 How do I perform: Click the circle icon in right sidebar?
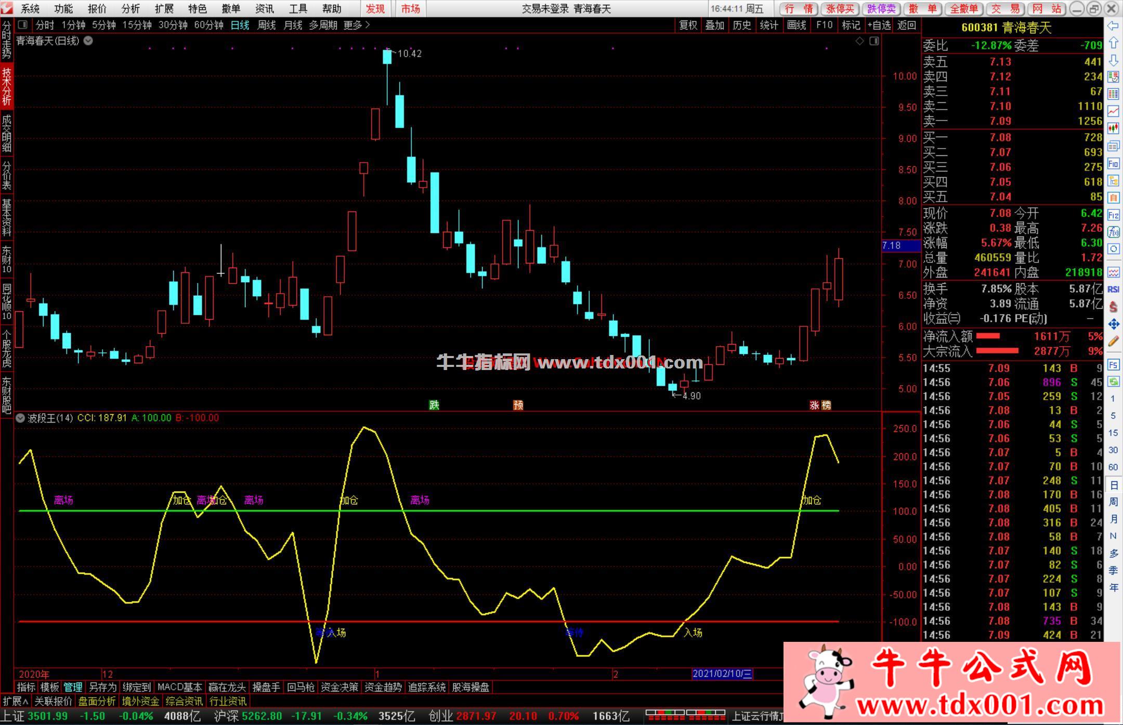click(1113, 249)
